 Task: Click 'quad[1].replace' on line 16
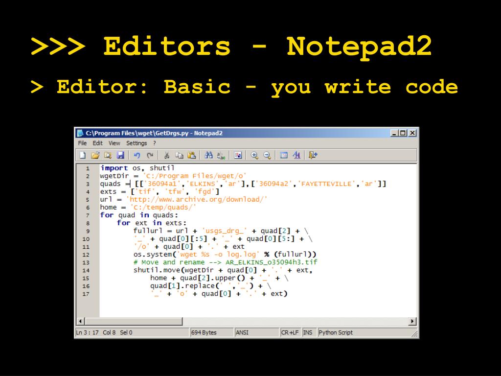[183, 286]
